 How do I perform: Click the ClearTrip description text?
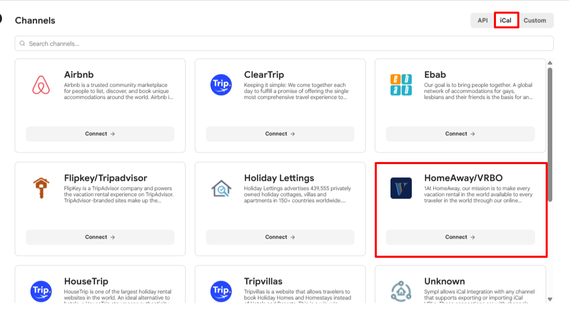click(x=296, y=91)
